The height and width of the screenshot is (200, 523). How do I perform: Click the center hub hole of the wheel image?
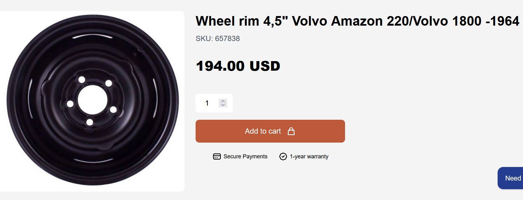coord(92,100)
